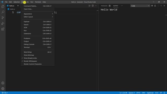Select Command Palette menu entry
This screenshot has width=167, height=94.
[38, 6]
